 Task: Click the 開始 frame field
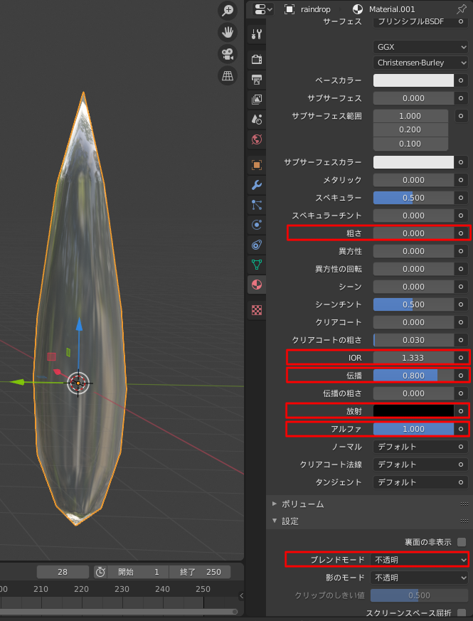point(138,572)
